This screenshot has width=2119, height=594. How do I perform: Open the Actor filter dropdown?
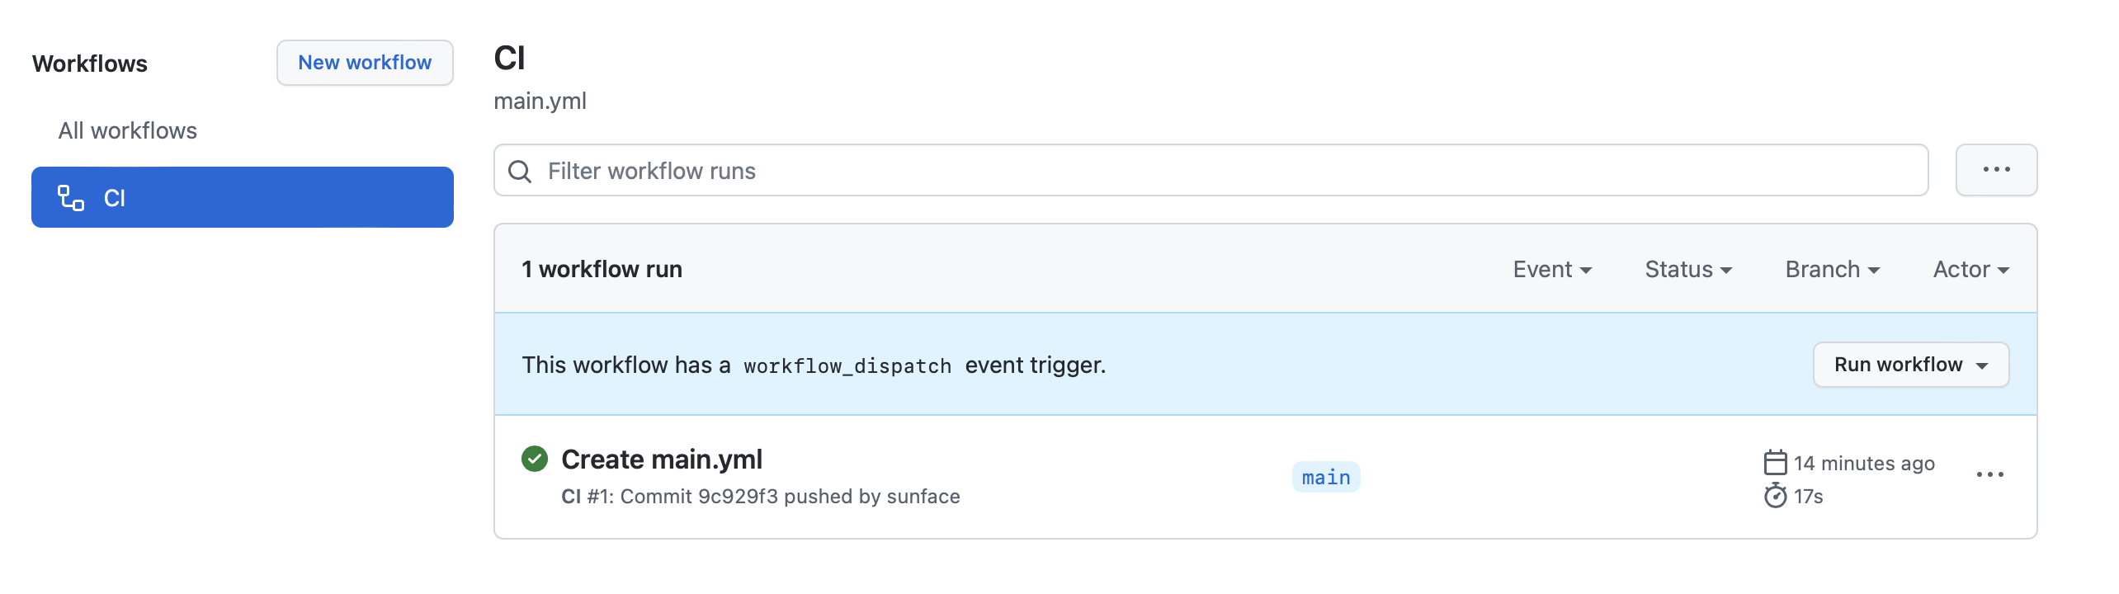click(1970, 270)
